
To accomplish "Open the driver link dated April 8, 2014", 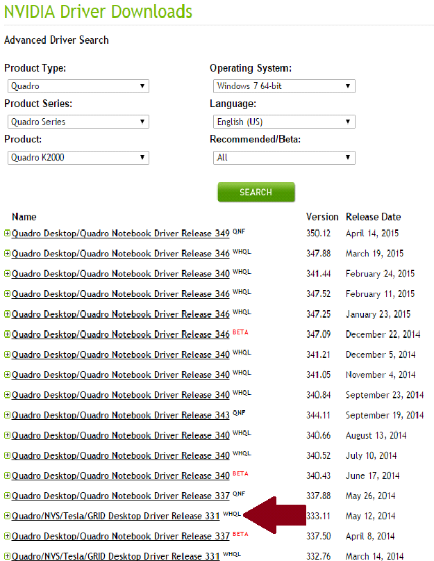I will 121,537.
